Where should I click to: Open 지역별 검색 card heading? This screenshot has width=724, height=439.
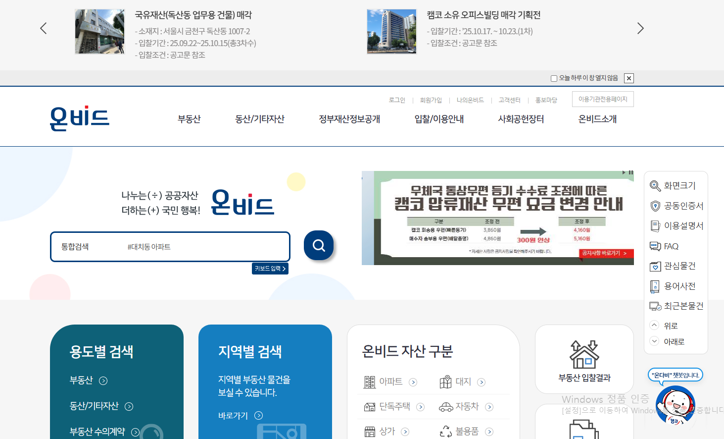click(250, 351)
